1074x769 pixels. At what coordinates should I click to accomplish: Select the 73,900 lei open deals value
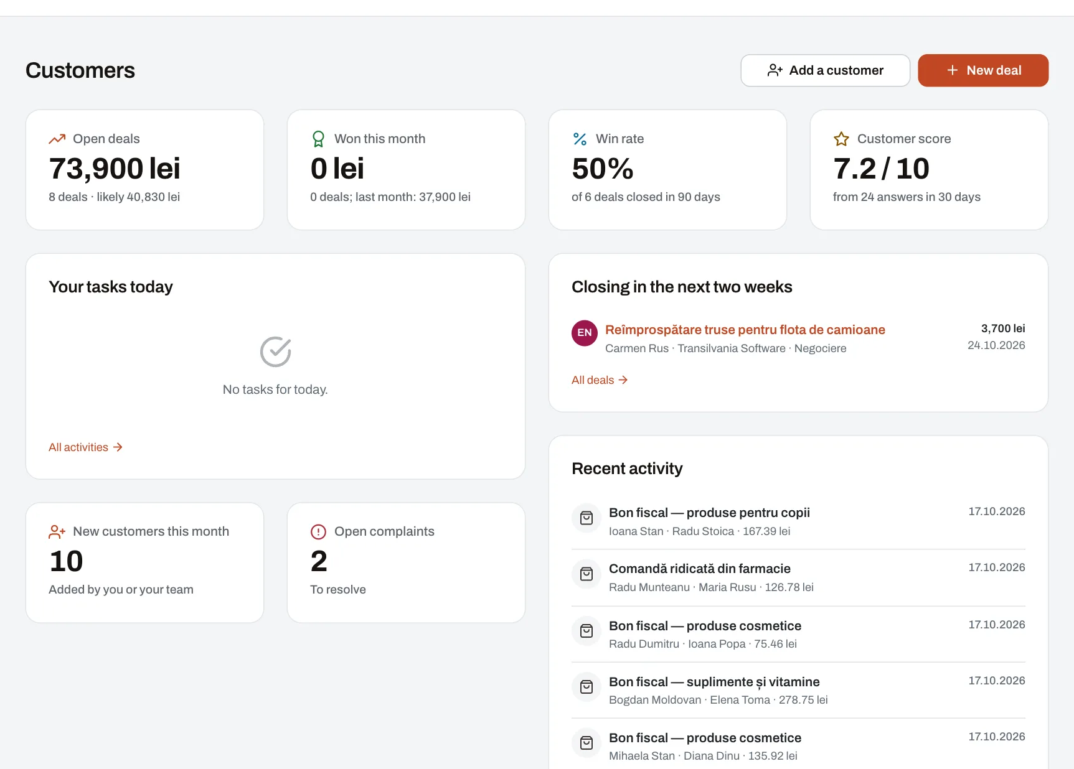(115, 169)
